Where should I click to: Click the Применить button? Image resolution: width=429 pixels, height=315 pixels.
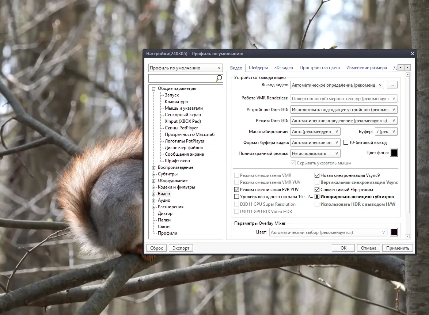pos(398,248)
